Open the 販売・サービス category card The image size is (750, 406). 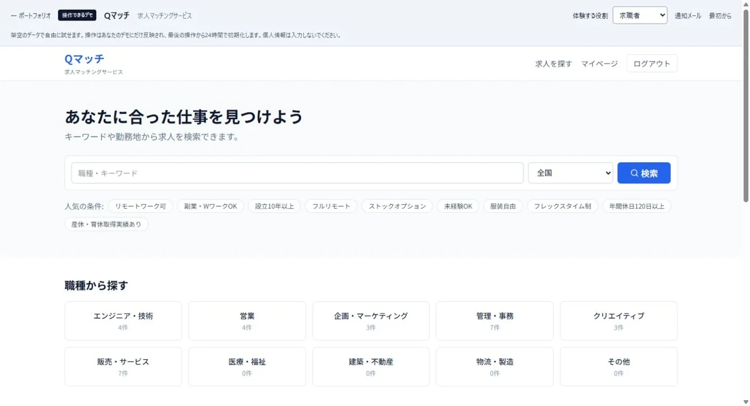pos(123,367)
